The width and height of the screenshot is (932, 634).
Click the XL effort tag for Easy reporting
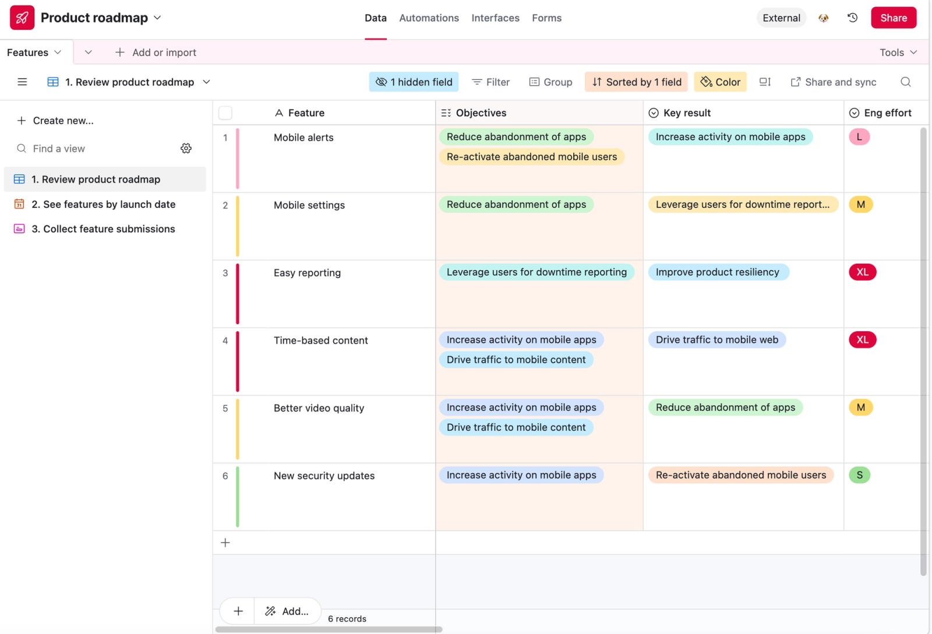[863, 272]
